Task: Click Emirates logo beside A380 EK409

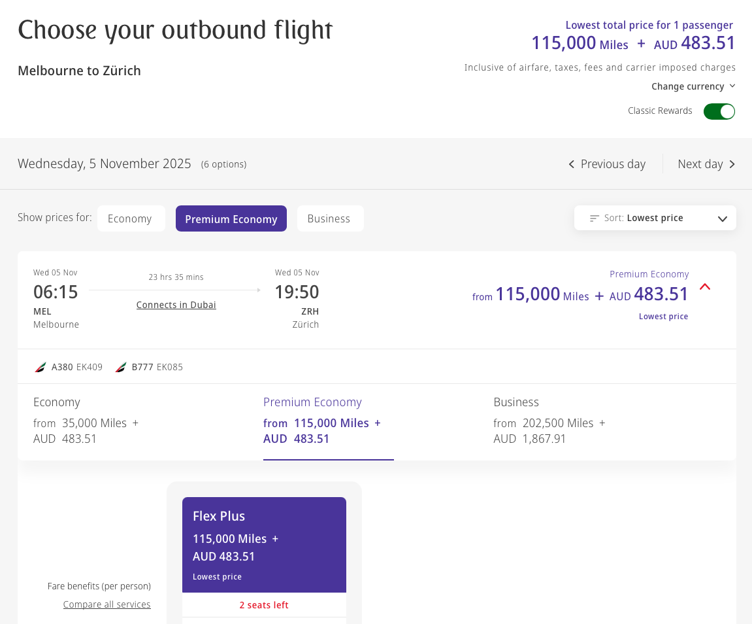Action: pos(41,367)
